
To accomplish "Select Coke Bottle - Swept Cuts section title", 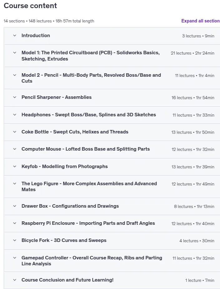I will tap(75, 132).
